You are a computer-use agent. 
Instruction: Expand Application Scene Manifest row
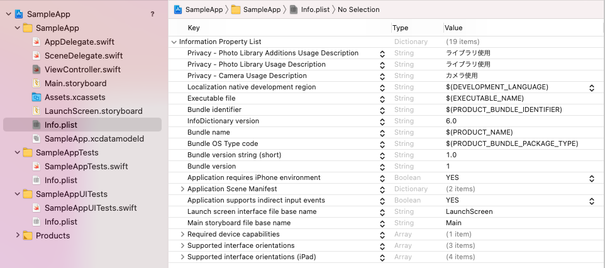pyautogui.click(x=182, y=189)
